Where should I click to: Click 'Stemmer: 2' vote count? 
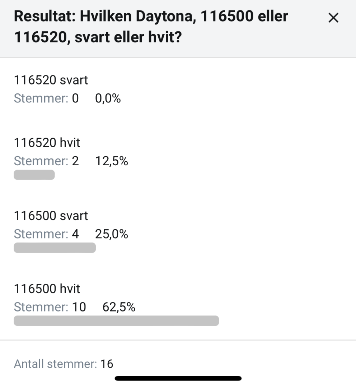click(x=46, y=161)
